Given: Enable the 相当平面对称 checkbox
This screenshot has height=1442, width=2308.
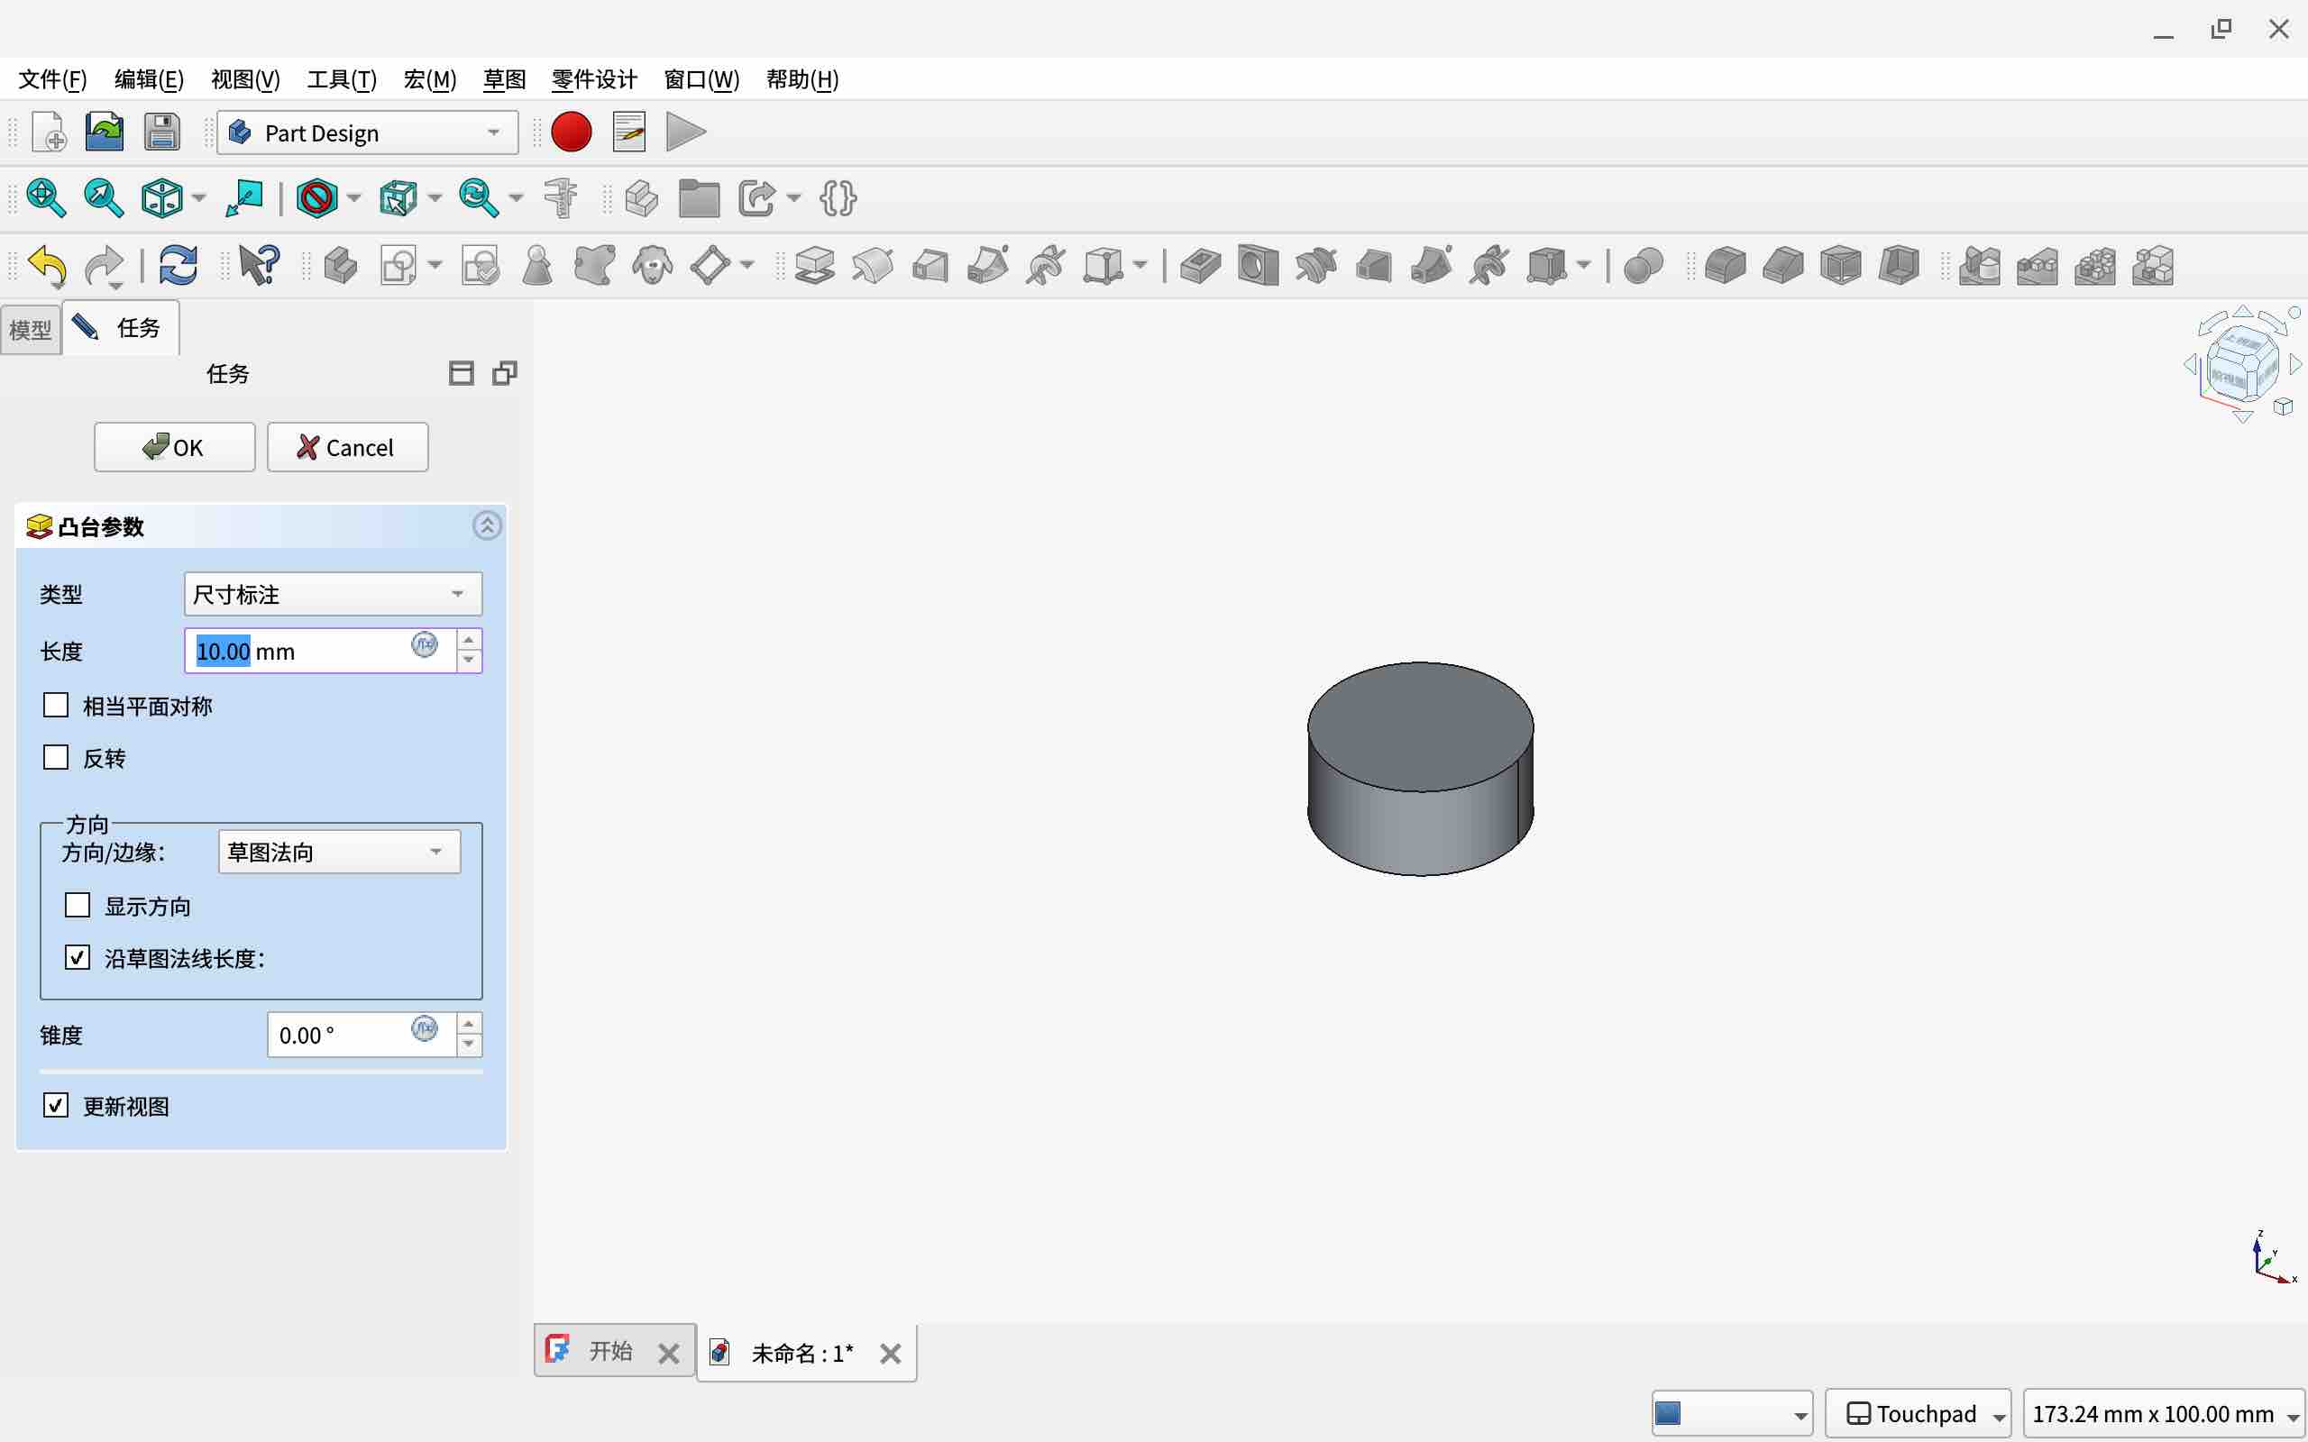Looking at the screenshot, I should tap(56, 706).
